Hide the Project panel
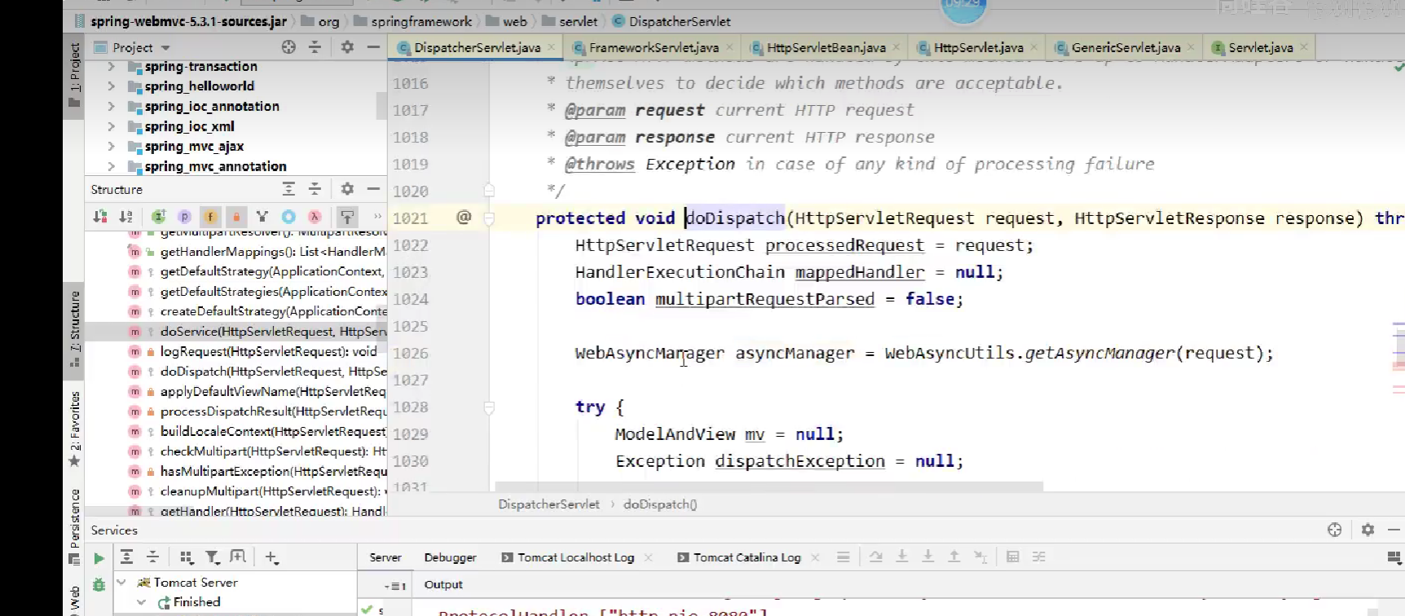This screenshot has width=1405, height=616. click(x=373, y=47)
